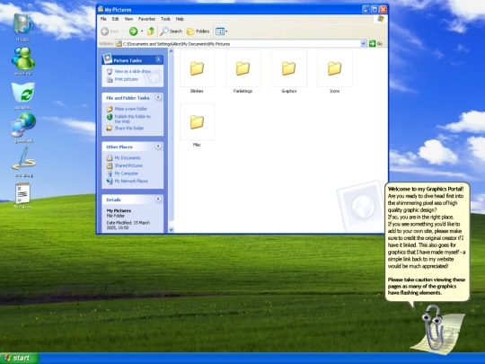Image resolution: width=485 pixels, height=364 pixels.
Task: Click the Start button
Action: tap(19, 358)
